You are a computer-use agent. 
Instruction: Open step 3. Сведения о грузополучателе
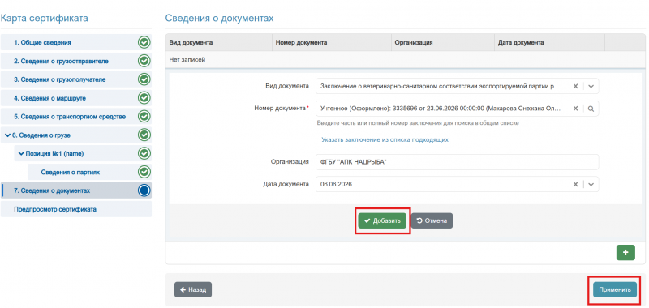(76, 79)
